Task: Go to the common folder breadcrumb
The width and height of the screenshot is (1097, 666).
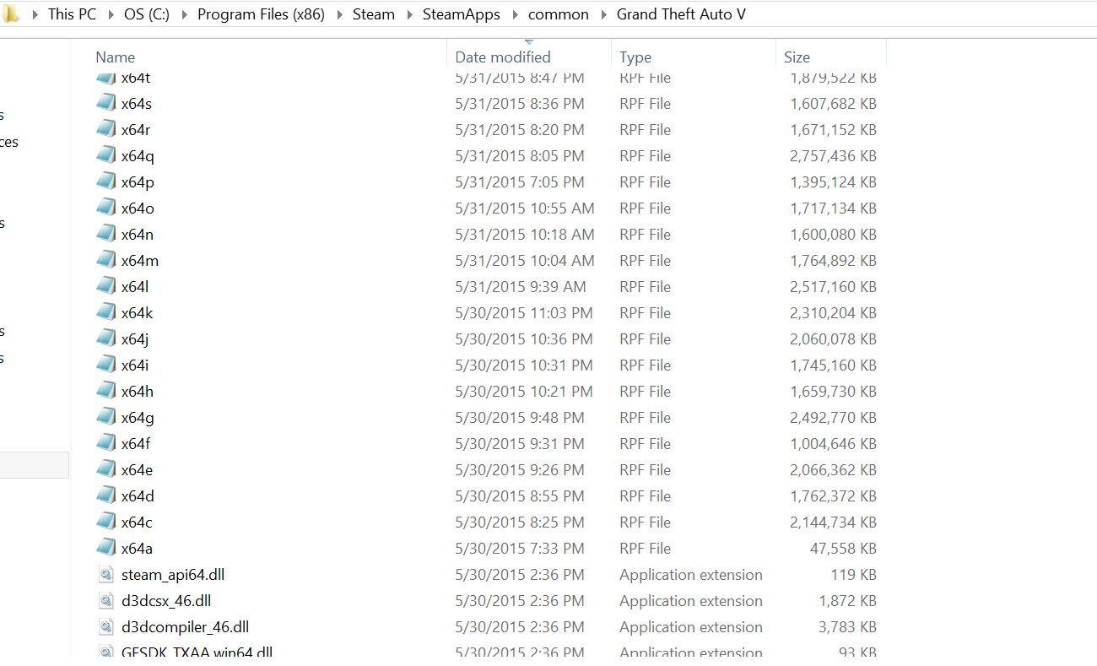Action: click(x=559, y=14)
